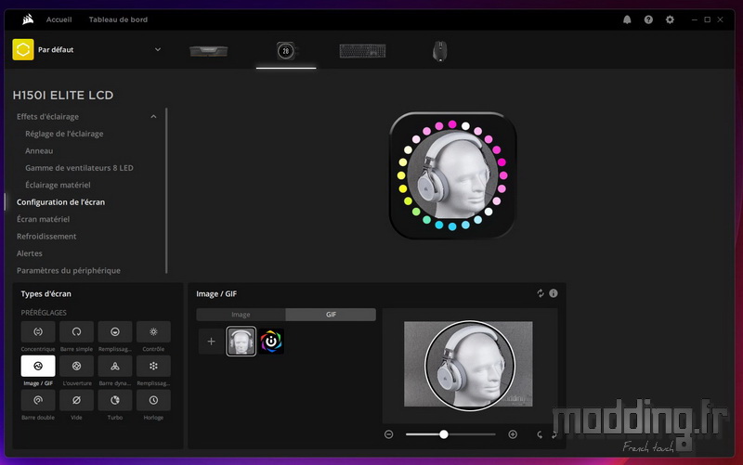This screenshot has height=465, width=743.
Task: Select the Concentrique screen preset
Action: click(38, 332)
